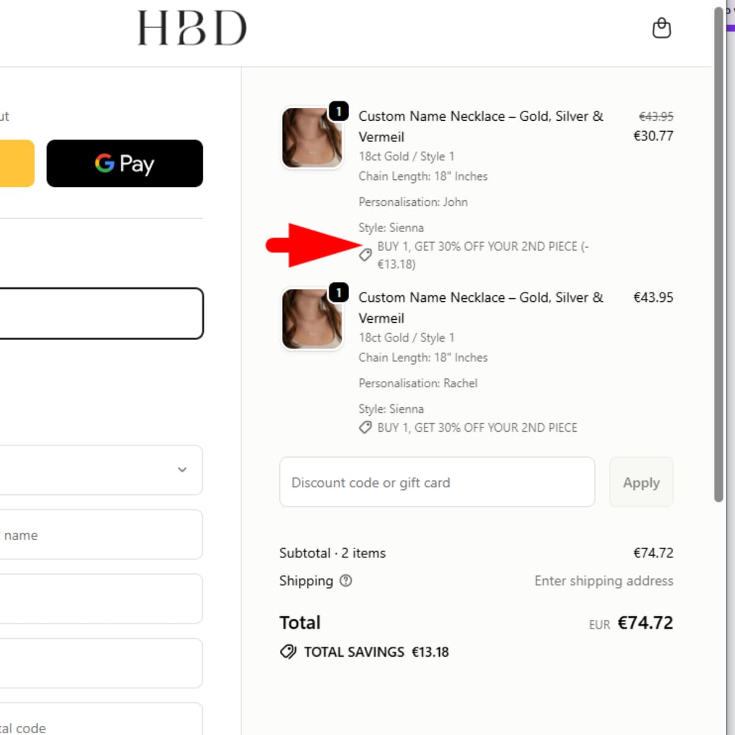Click the postal code input field

[x=101, y=720]
